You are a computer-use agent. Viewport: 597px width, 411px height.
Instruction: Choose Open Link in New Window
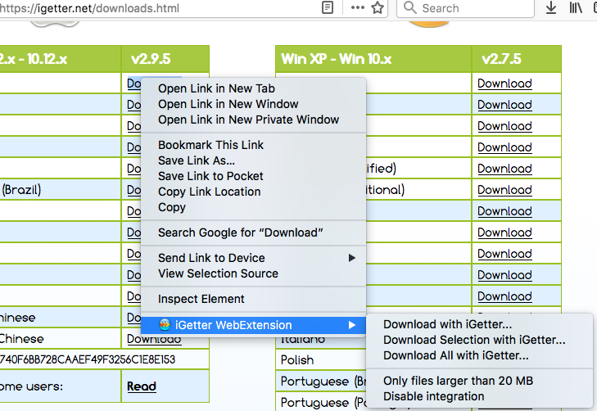[253, 104]
